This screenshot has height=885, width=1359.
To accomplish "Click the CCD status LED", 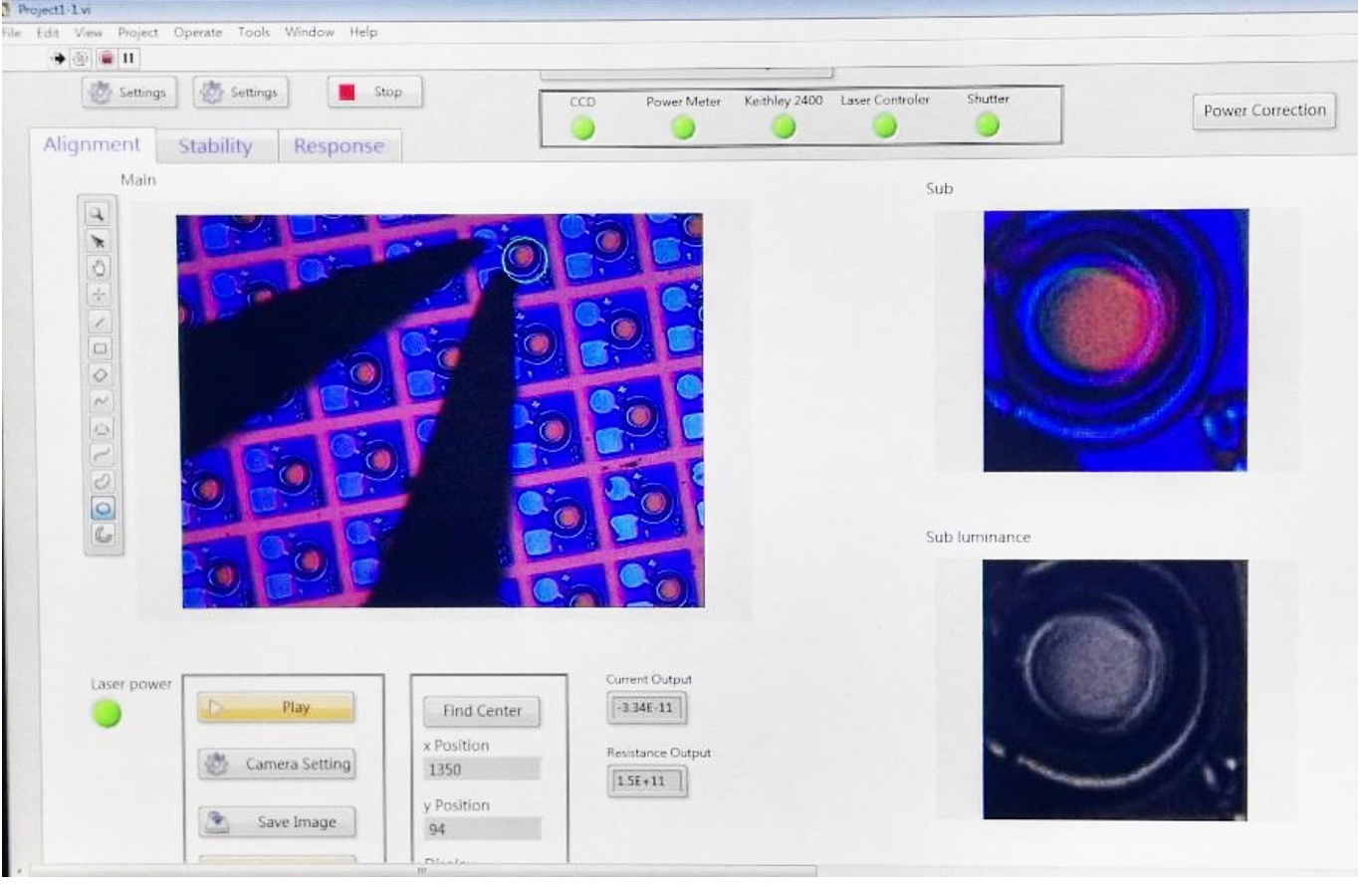I will click(x=581, y=126).
